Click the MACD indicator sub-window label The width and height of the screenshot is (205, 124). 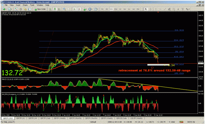point(15,79)
